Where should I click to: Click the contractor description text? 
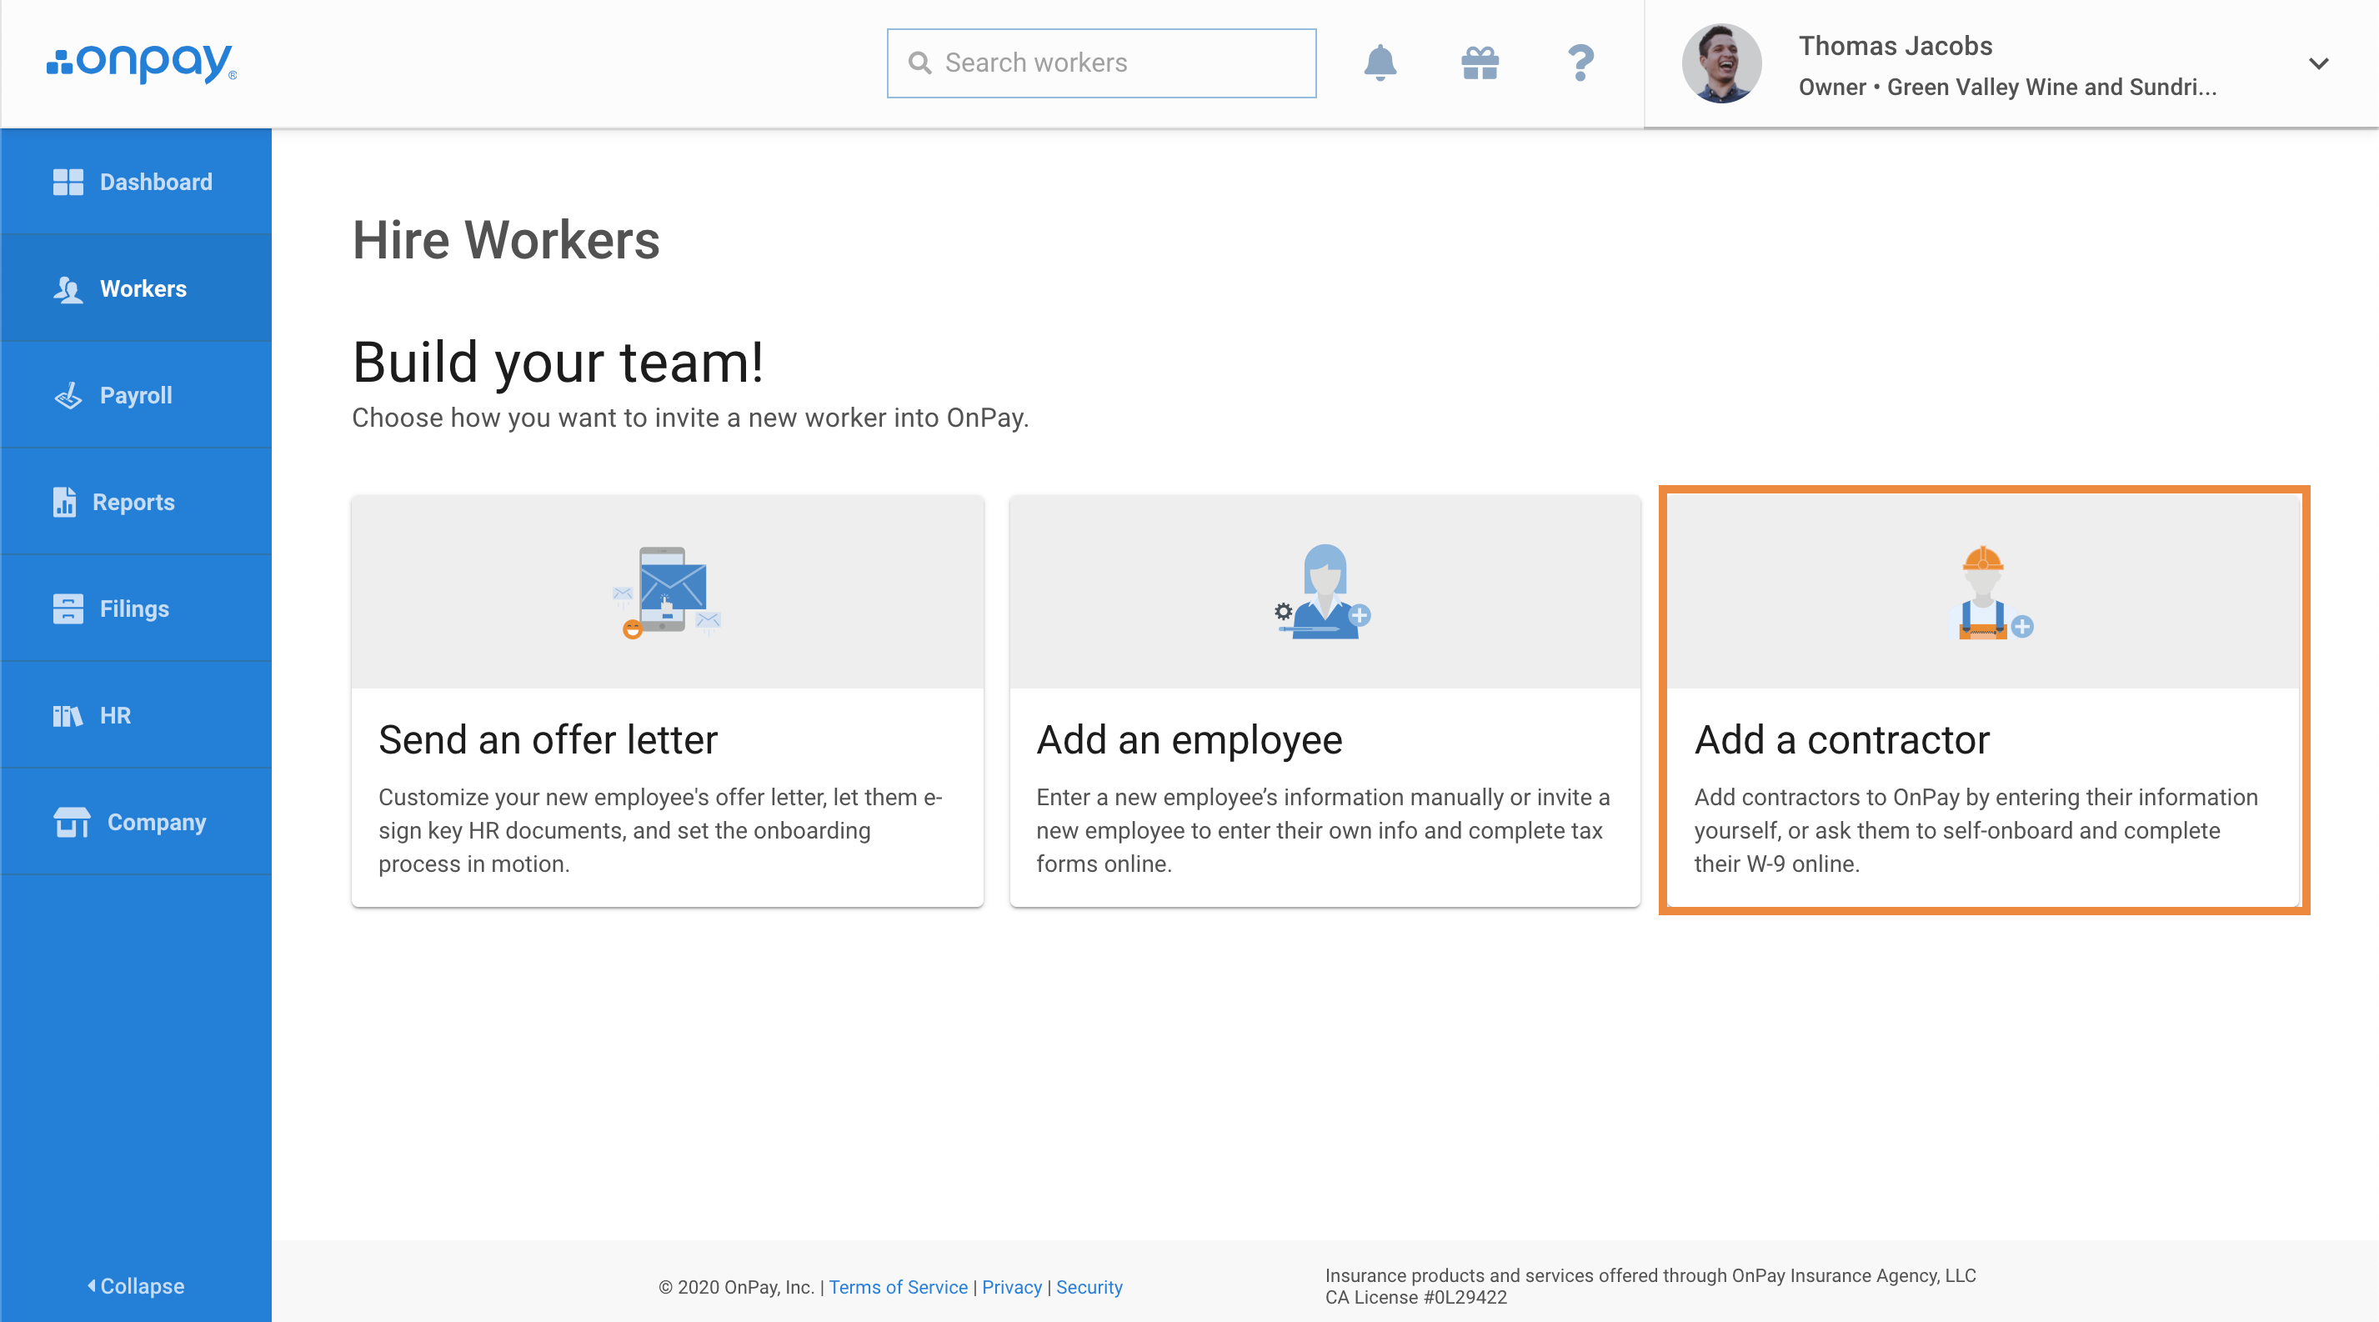[1976, 830]
